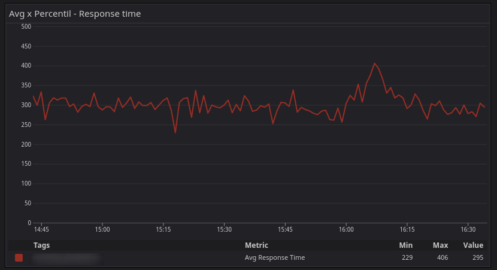The image size is (497, 270).
Task: Click the Max value 406
Action: tap(442, 257)
